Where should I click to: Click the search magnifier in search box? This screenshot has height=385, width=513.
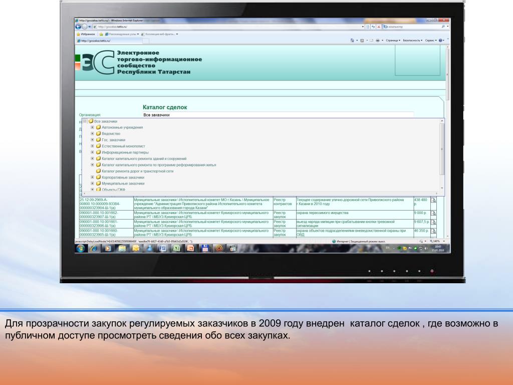(443, 27)
